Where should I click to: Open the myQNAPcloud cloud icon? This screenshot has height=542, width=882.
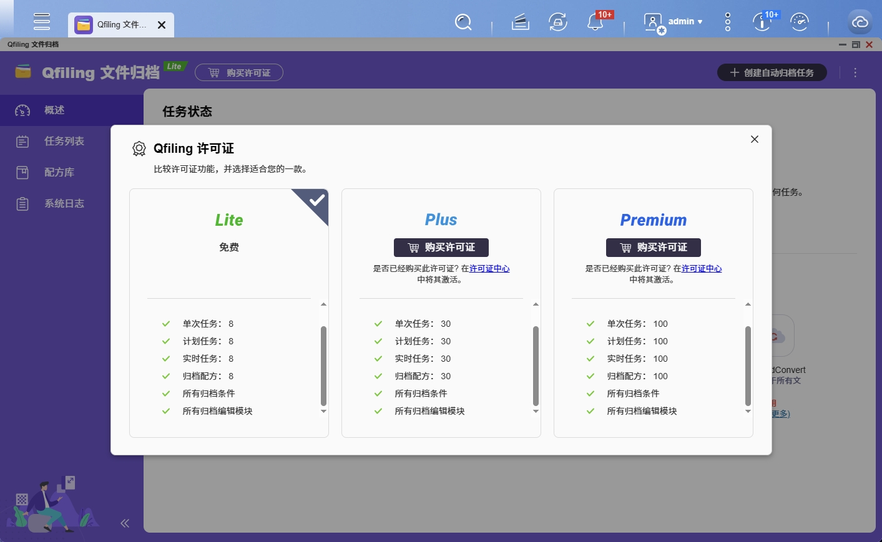[x=860, y=22]
